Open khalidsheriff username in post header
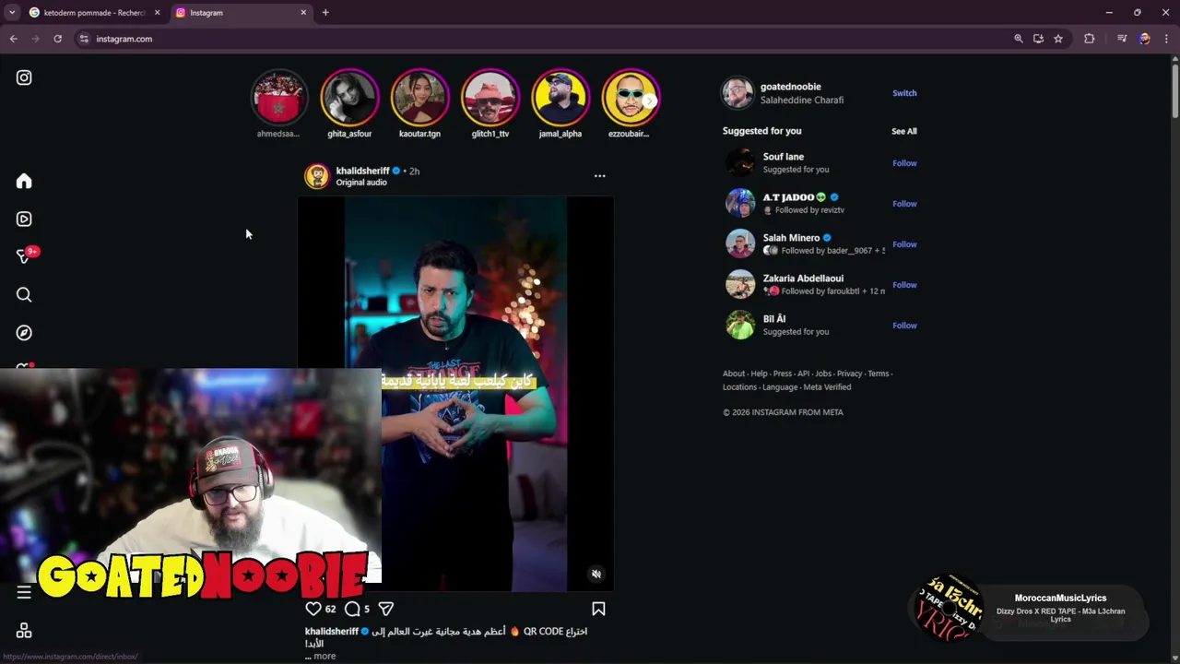This screenshot has width=1180, height=664. point(362,171)
